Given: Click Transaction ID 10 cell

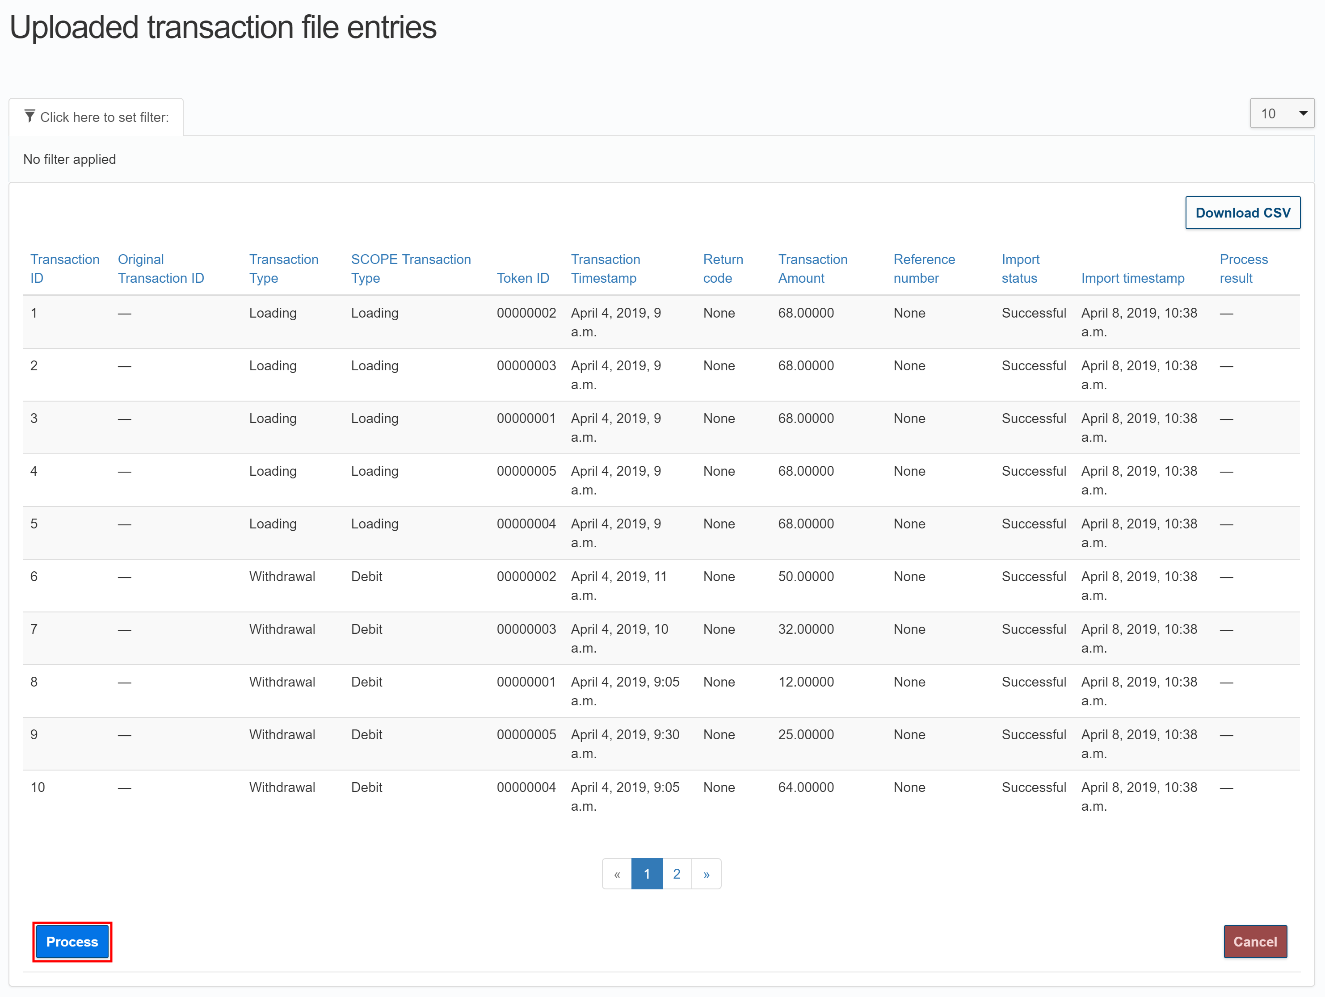Looking at the screenshot, I should [38, 787].
